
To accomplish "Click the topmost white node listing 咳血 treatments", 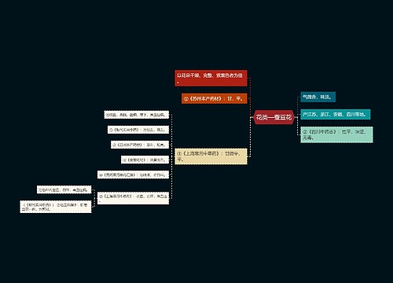I will pyautogui.click(x=137, y=115).
